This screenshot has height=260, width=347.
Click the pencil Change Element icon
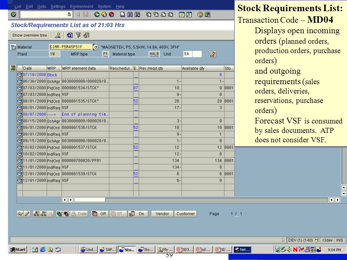pos(27,214)
